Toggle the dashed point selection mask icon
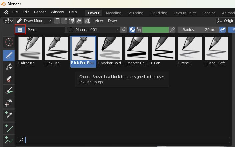 pos(64,21)
